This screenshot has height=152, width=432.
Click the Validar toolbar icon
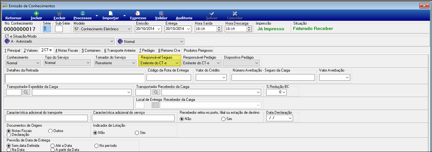click(161, 13)
